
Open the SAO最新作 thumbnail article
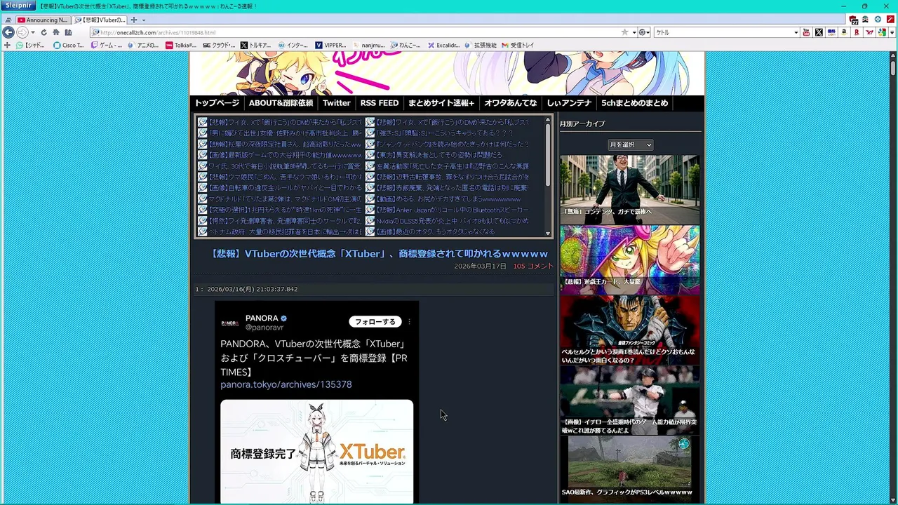[630, 469]
